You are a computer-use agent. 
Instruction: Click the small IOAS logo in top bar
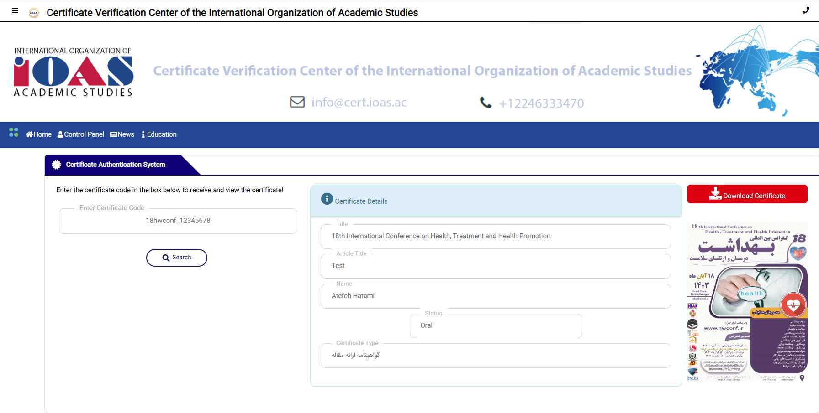coord(34,13)
